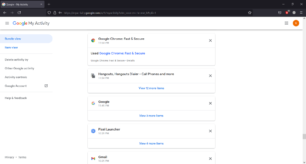
Task: Click the vertical scrollbar thumb
Action: pyautogui.click(x=304, y=136)
